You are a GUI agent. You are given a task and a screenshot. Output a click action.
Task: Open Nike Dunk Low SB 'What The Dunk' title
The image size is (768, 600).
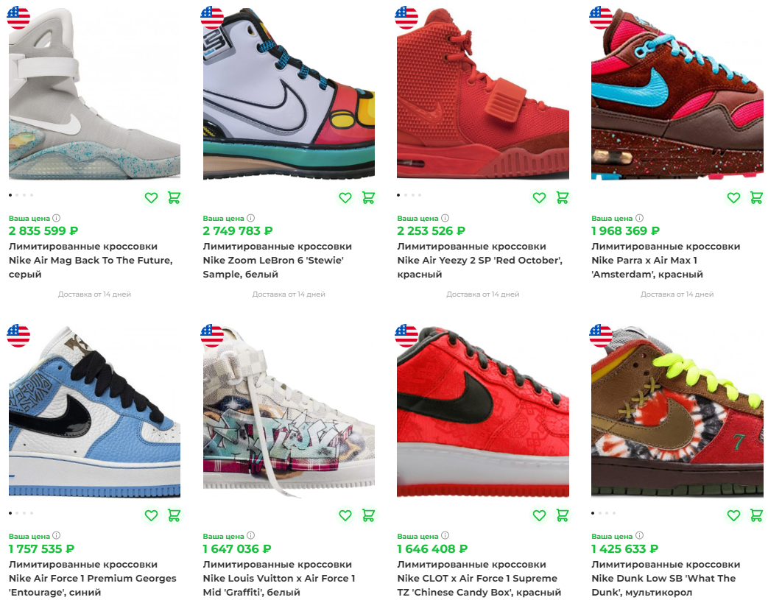tap(666, 578)
